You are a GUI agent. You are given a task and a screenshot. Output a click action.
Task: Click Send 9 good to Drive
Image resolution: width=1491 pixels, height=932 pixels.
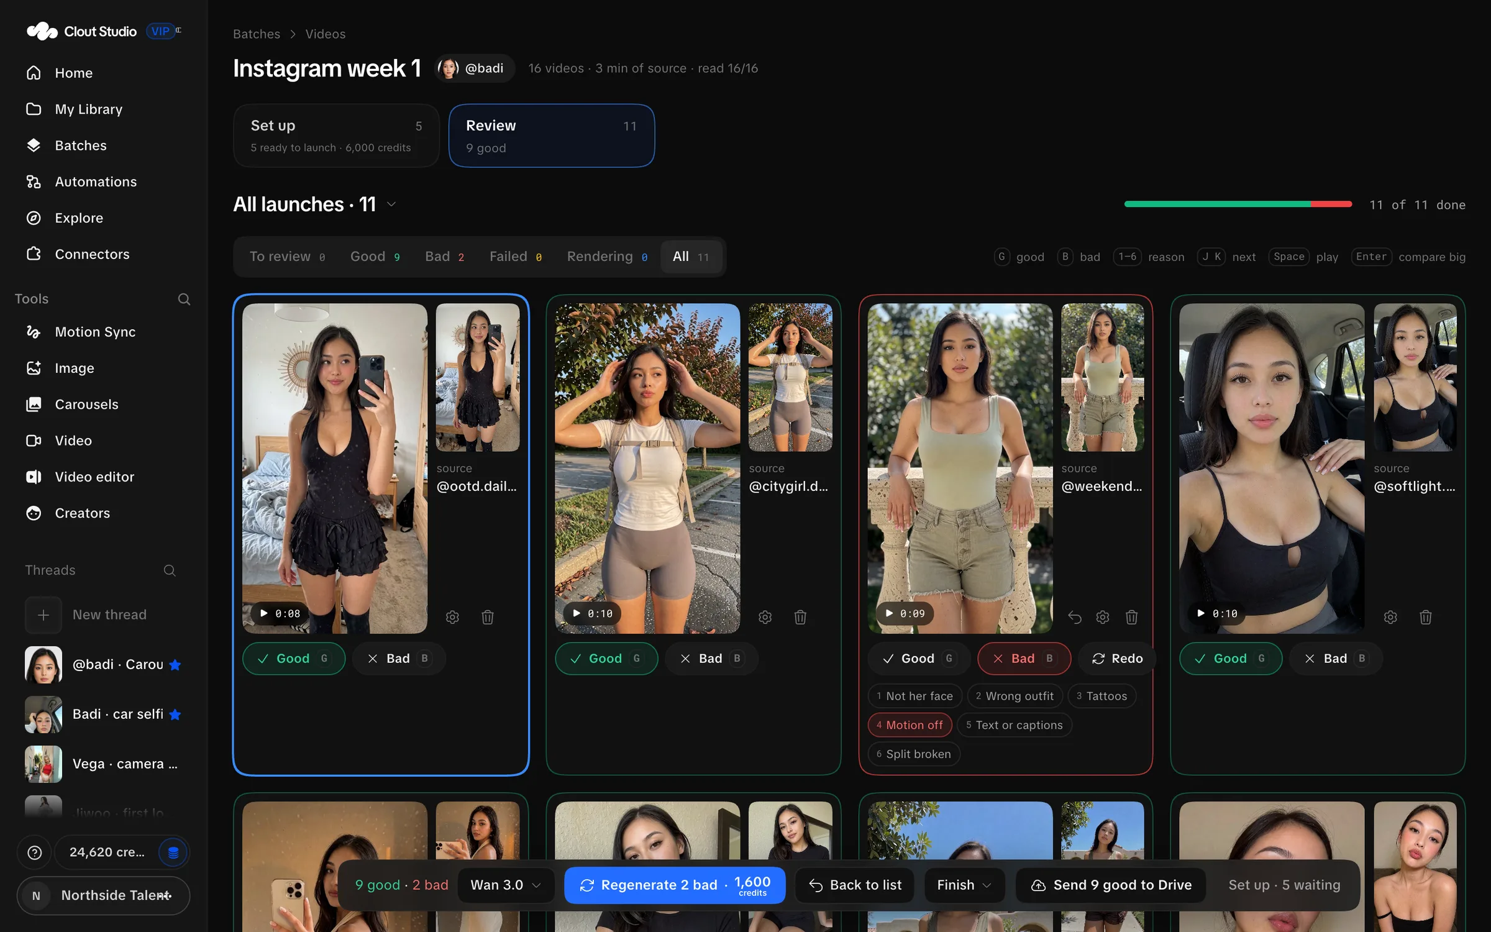(x=1111, y=885)
